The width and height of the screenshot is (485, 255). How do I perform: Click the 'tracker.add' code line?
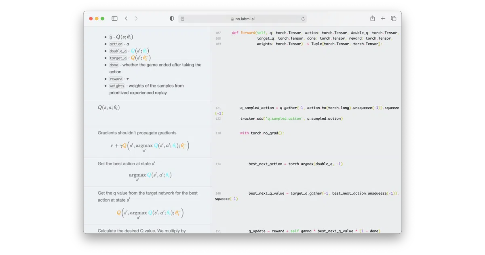coord(291,119)
